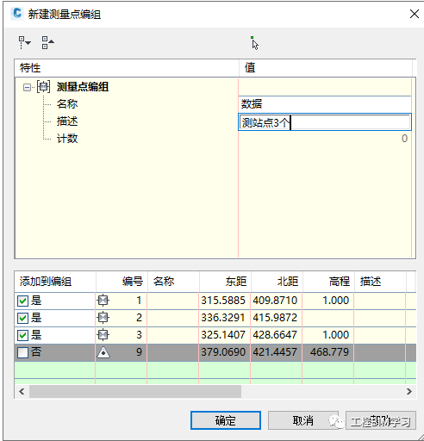Screen dimensions: 424x441
Task: Click the point icon in row number 1
Action: pos(103,301)
